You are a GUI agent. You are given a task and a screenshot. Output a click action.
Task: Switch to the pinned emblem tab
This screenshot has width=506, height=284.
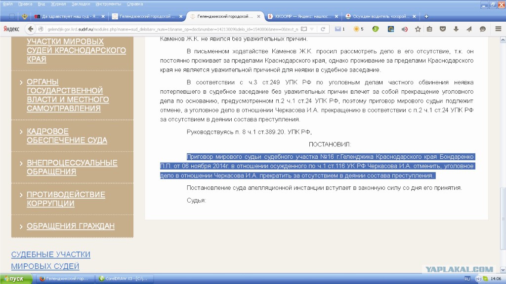25,16
